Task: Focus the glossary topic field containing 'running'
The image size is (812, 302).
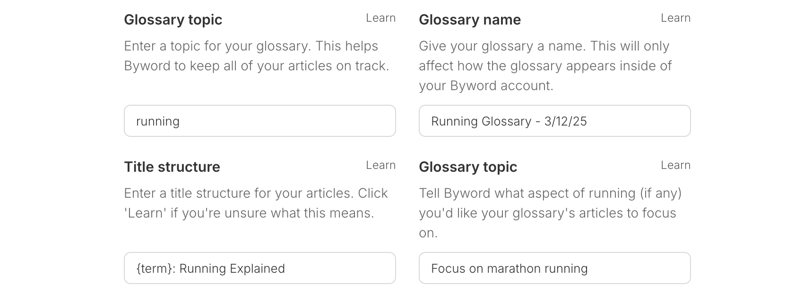Action: click(x=260, y=121)
